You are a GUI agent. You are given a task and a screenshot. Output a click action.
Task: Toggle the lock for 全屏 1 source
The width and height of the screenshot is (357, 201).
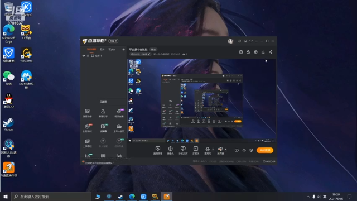pos(88,56)
